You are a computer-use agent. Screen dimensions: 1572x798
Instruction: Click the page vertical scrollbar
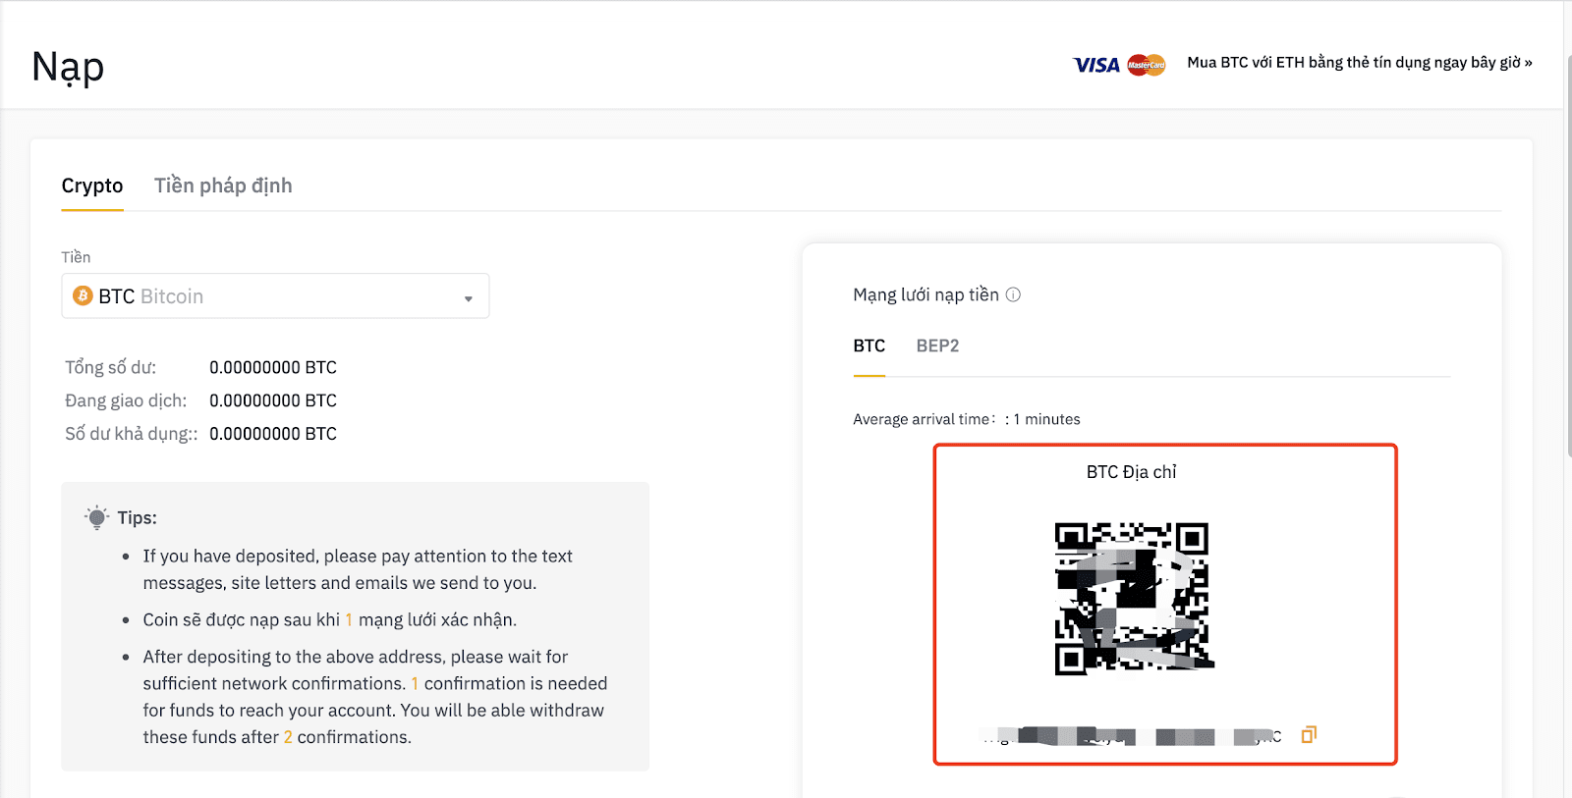click(x=1567, y=255)
